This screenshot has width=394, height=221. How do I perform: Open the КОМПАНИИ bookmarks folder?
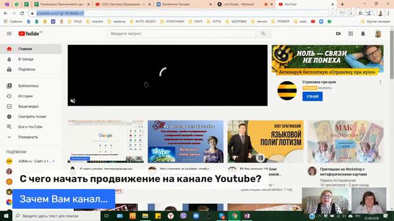point(172,21)
